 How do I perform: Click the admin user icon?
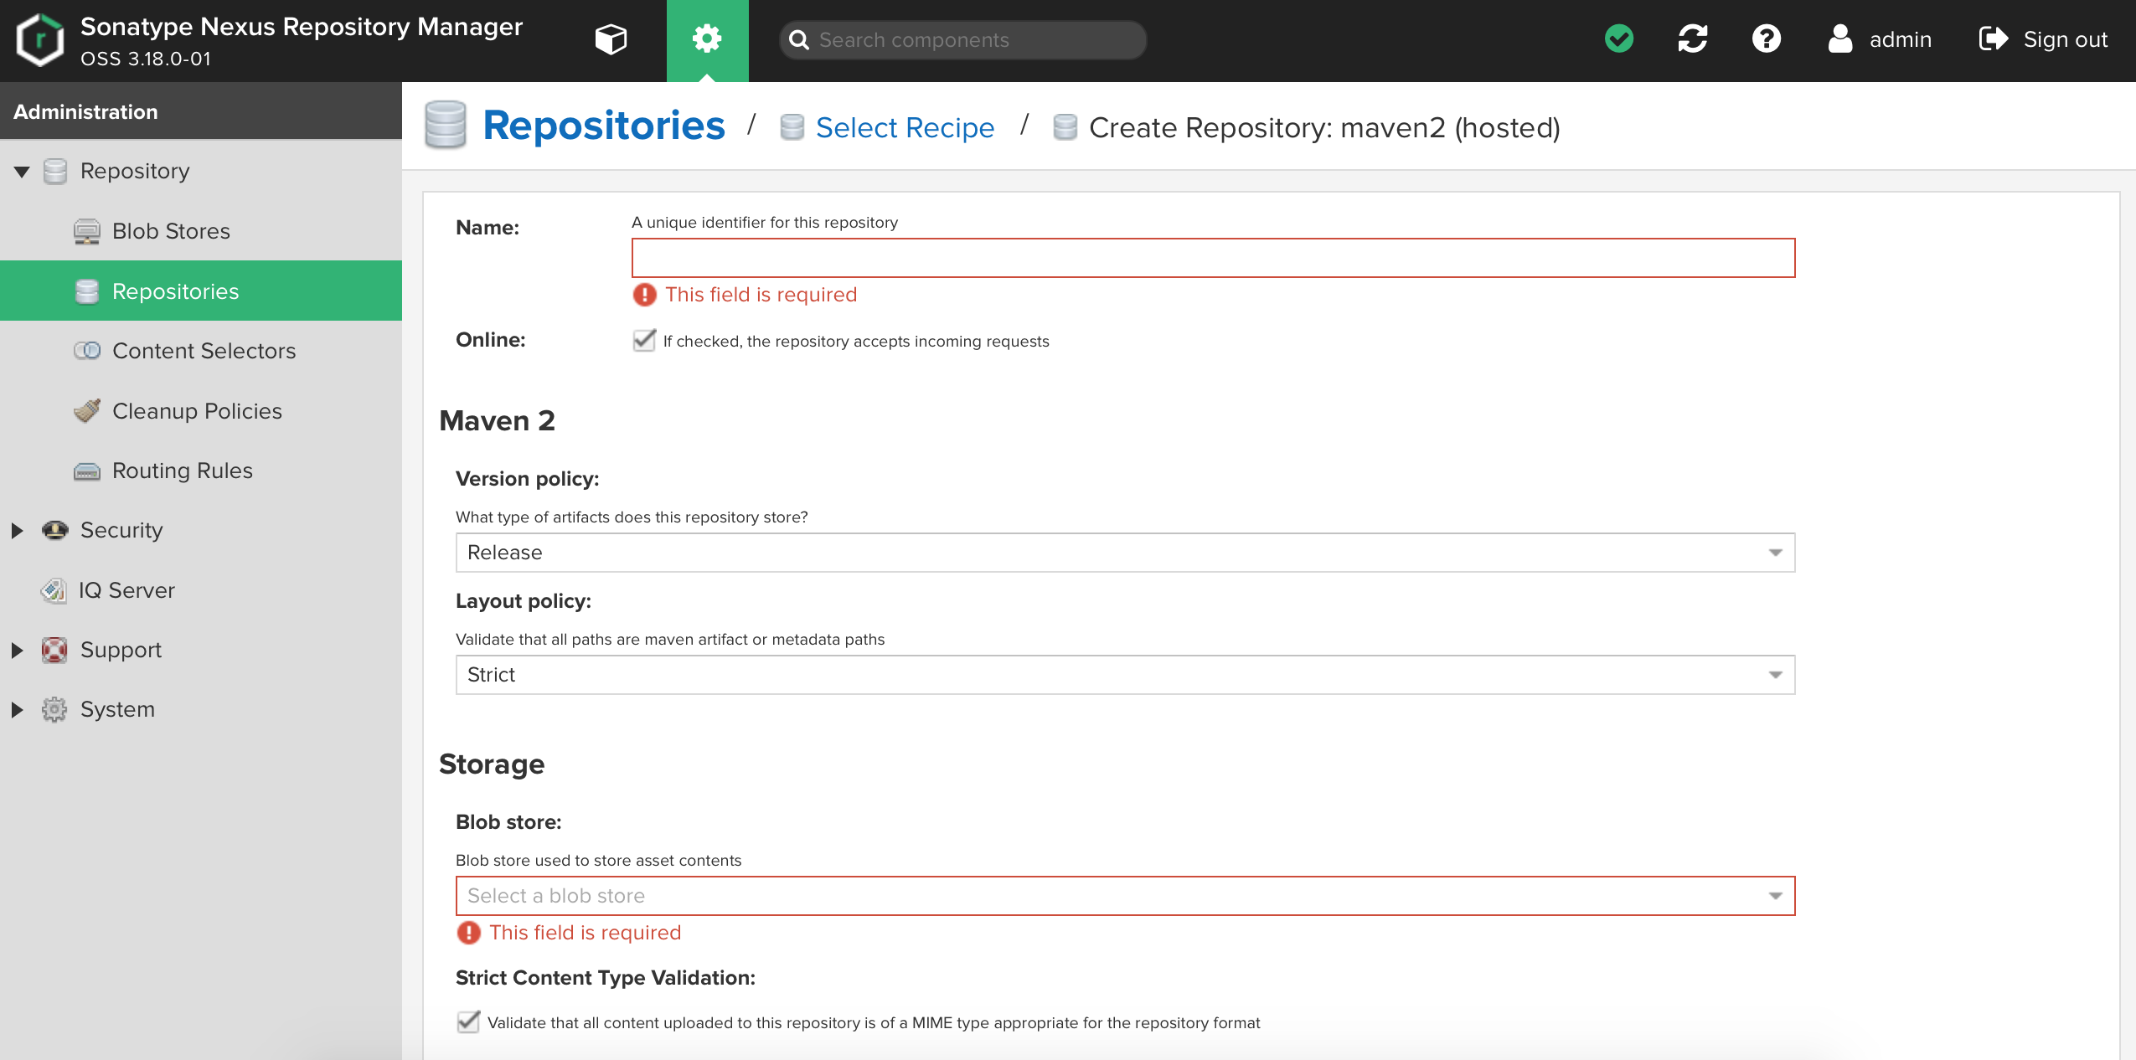point(1839,39)
